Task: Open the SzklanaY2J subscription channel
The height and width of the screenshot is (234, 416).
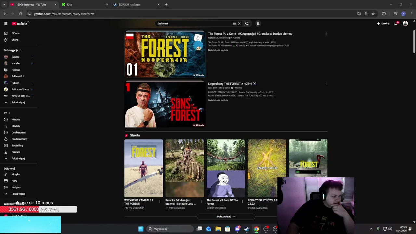Action: [18, 76]
